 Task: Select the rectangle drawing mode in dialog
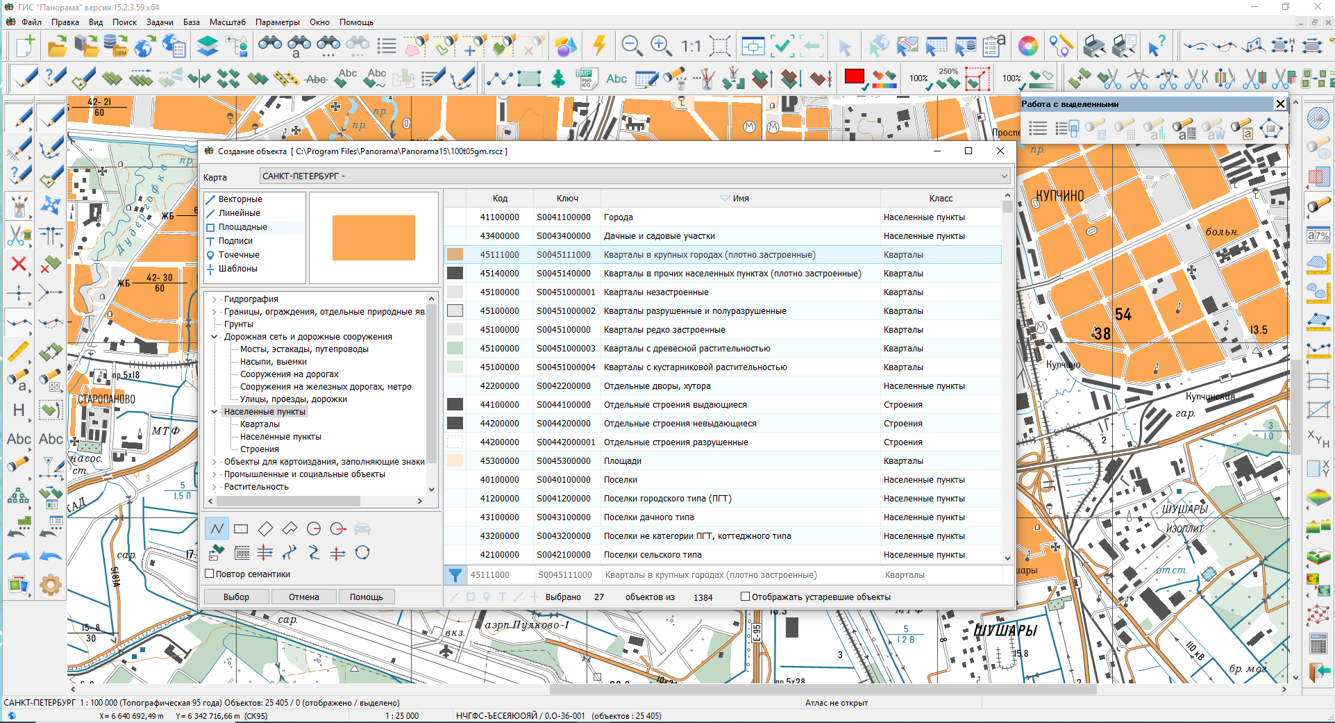[241, 529]
